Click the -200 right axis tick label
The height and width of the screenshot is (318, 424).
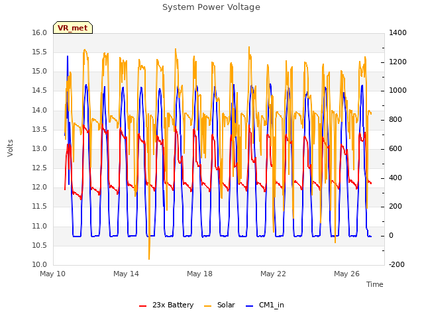pos(397,264)
